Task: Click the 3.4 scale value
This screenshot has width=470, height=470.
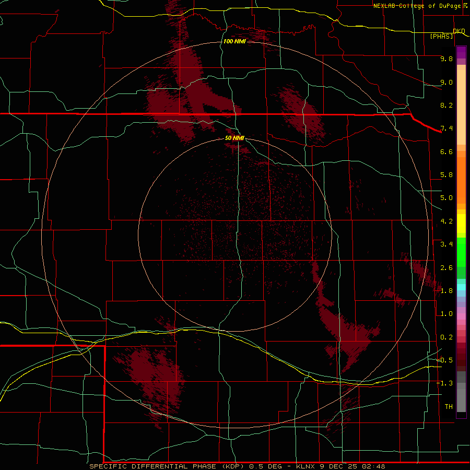Action: point(446,244)
